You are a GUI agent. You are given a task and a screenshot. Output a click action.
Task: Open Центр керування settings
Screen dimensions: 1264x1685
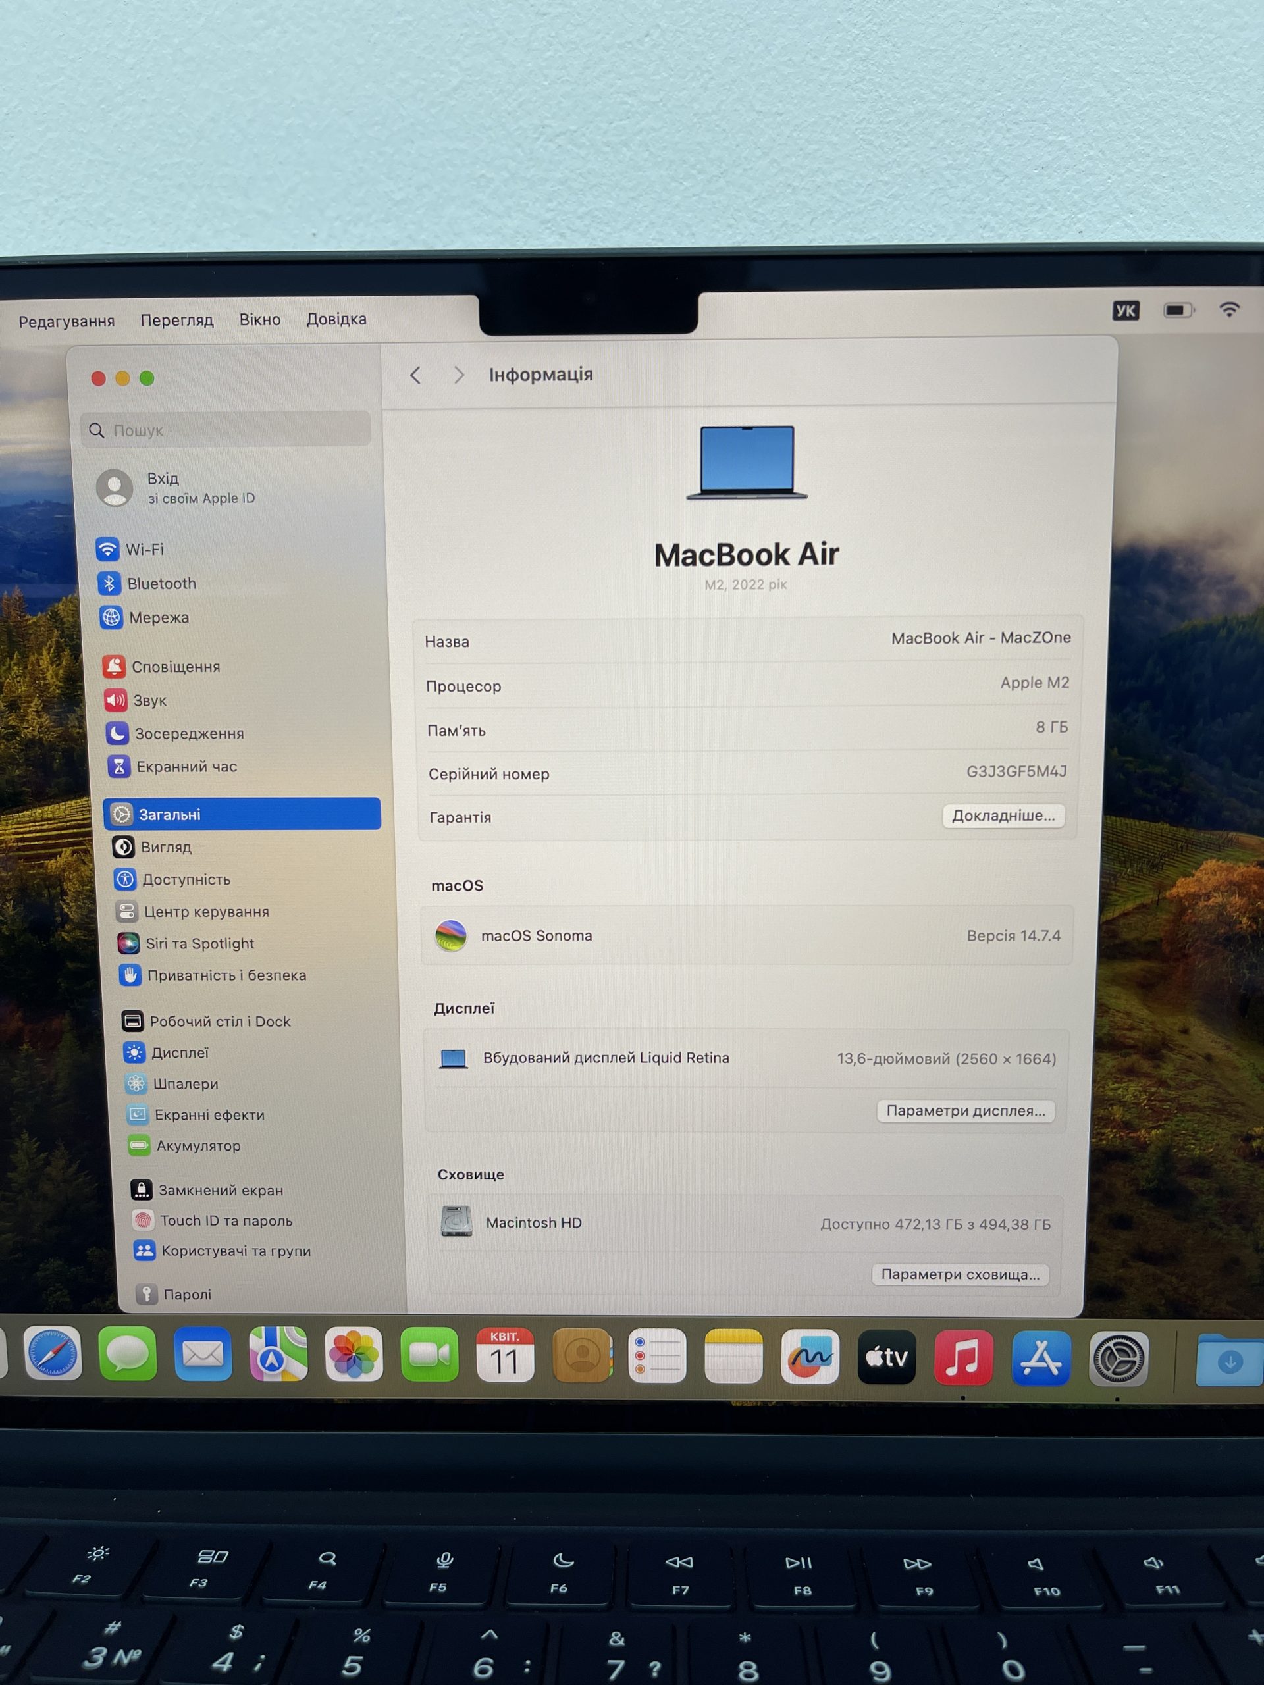point(192,912)
